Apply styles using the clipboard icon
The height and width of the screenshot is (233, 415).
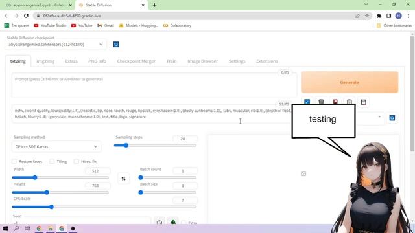(350, 102)
